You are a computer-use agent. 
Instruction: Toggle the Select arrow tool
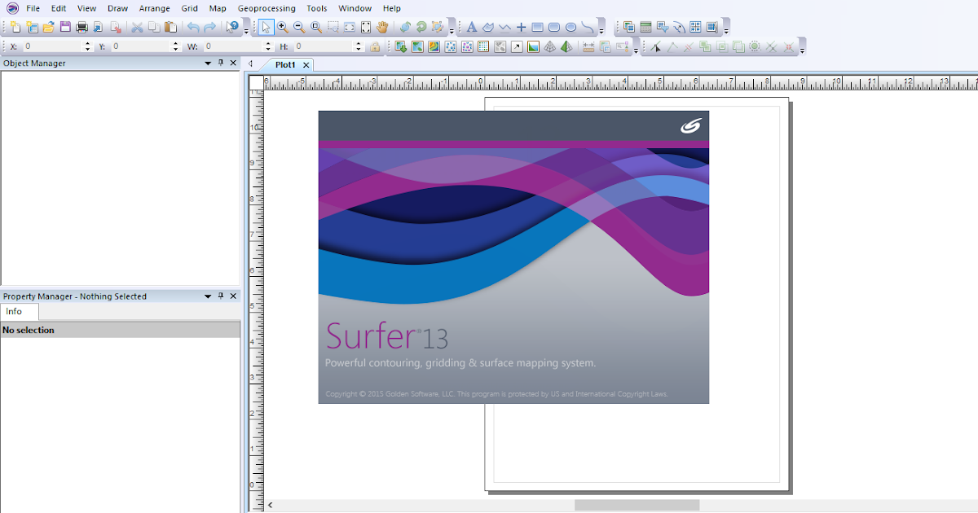[x=266, y=27]
